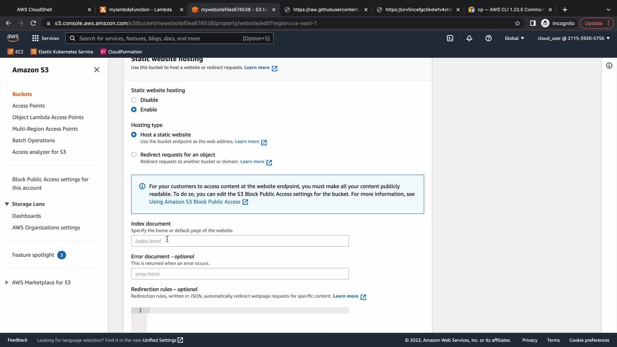Open Using Amazon S3 Block Public Access link
This screenshot has width=617, height=347.
(195, 202)
